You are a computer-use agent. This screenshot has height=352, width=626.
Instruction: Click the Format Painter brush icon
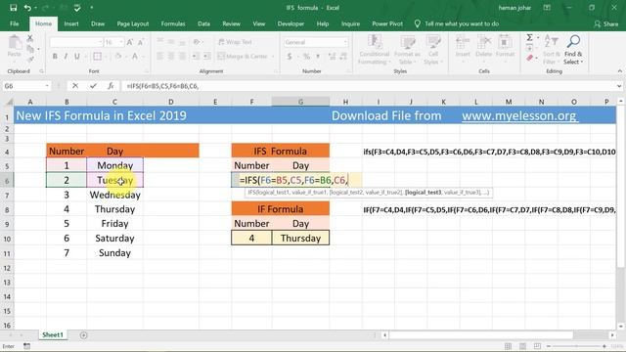pyautogui.click(x=30, y=59)
